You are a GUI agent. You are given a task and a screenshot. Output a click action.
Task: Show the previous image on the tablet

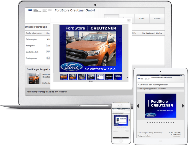138,106
